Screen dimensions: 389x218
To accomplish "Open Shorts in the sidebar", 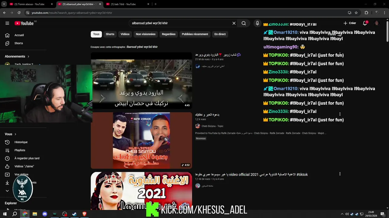I will click(19, 43).
